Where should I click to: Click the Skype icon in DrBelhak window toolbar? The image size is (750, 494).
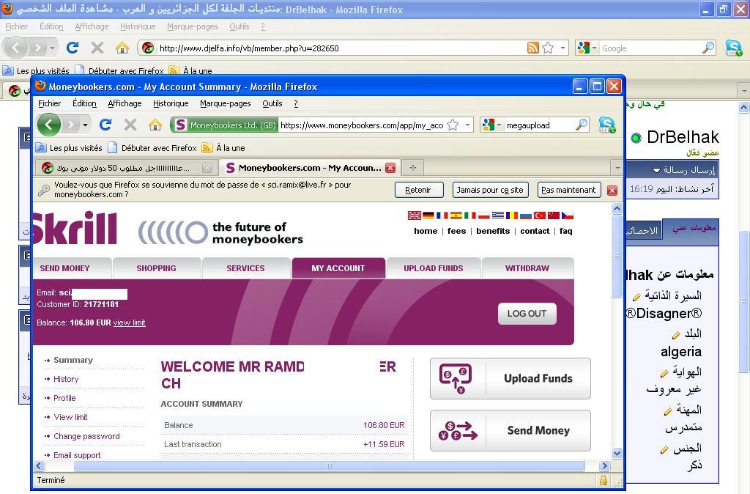pyautogui.click(x=733, y=48)
